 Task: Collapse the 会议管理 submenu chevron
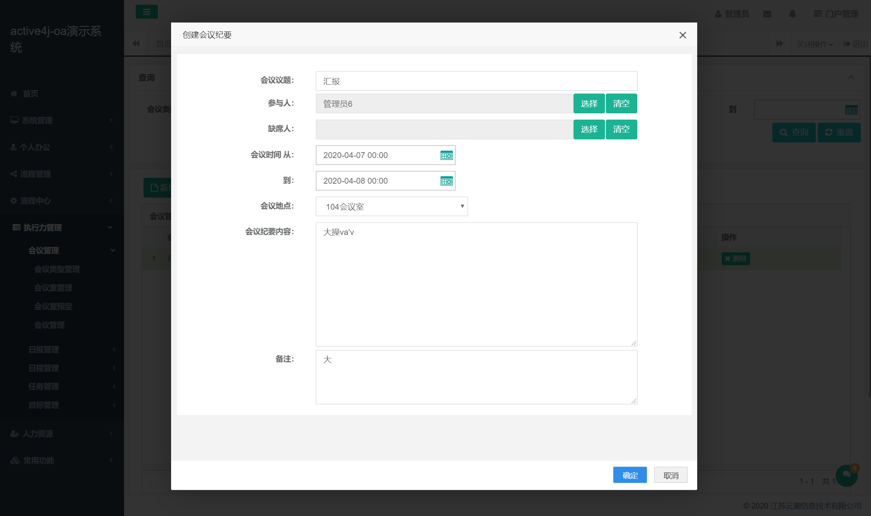[113, 250]
